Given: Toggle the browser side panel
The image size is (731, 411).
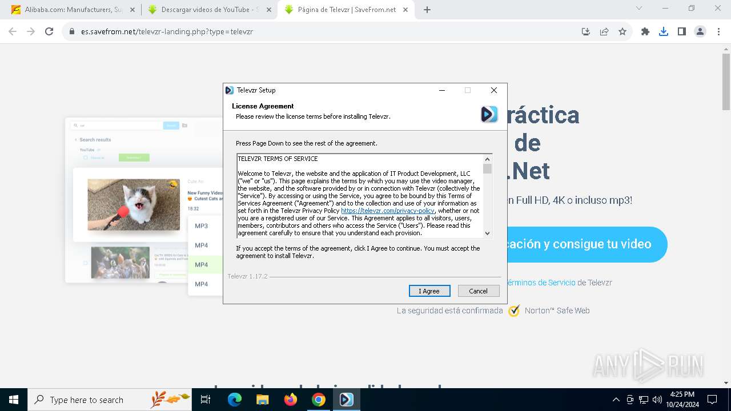Looking at the screenshot, I should (x=682, y=31).
